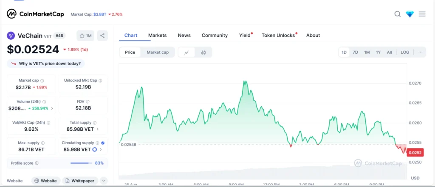Click the CoinMarketCap logo in the header
435x187 pixels.
click(x=35, y=14)
